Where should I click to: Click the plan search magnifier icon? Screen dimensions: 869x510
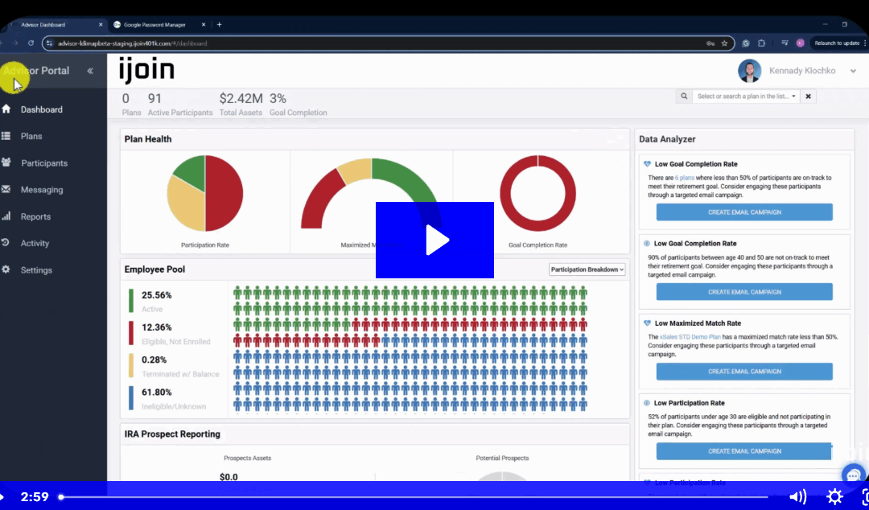[684, 97]
